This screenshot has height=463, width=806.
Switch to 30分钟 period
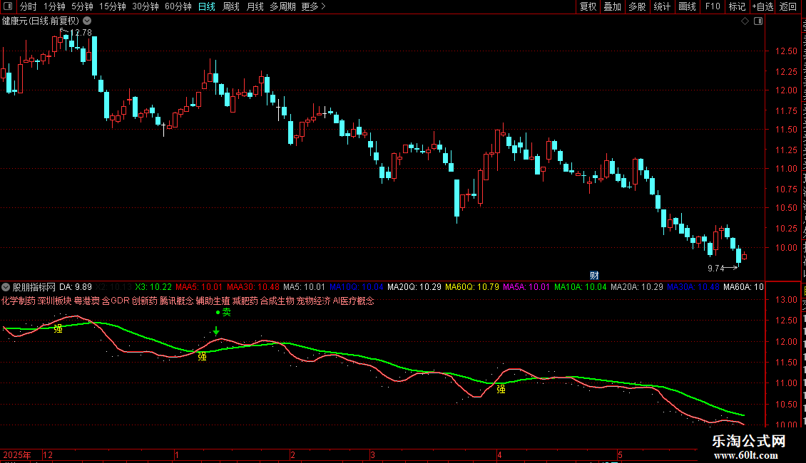click(x=145, y=6)
